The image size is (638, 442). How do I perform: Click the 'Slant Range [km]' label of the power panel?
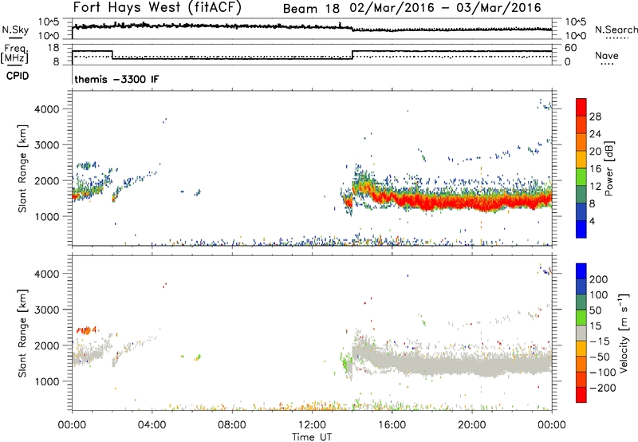[22, 168]
